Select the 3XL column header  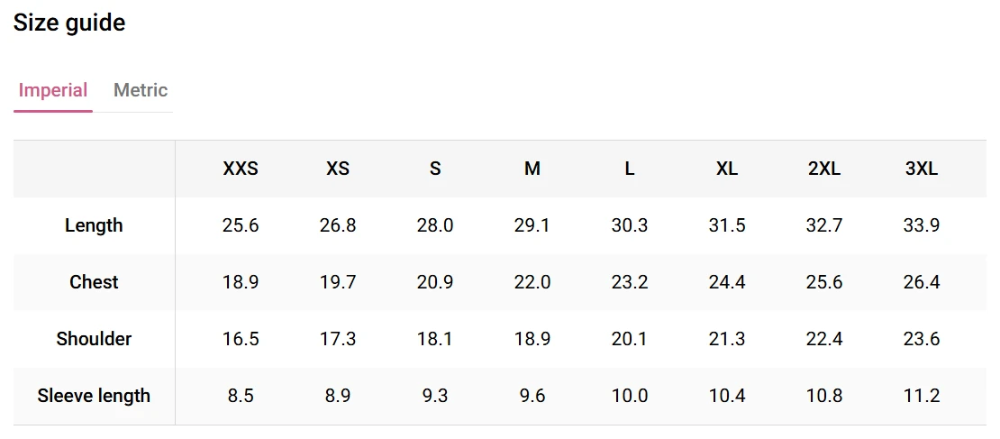click(x=922, y=169)
